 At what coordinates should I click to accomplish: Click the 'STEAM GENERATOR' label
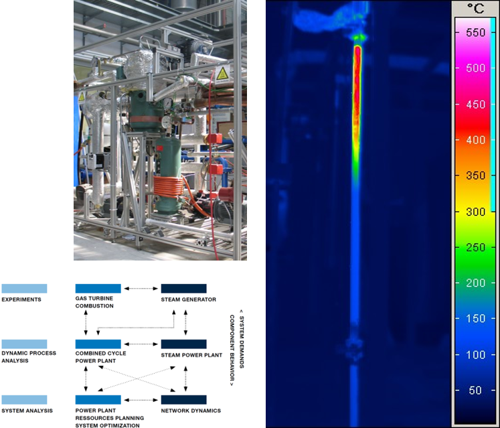(189, 299)
